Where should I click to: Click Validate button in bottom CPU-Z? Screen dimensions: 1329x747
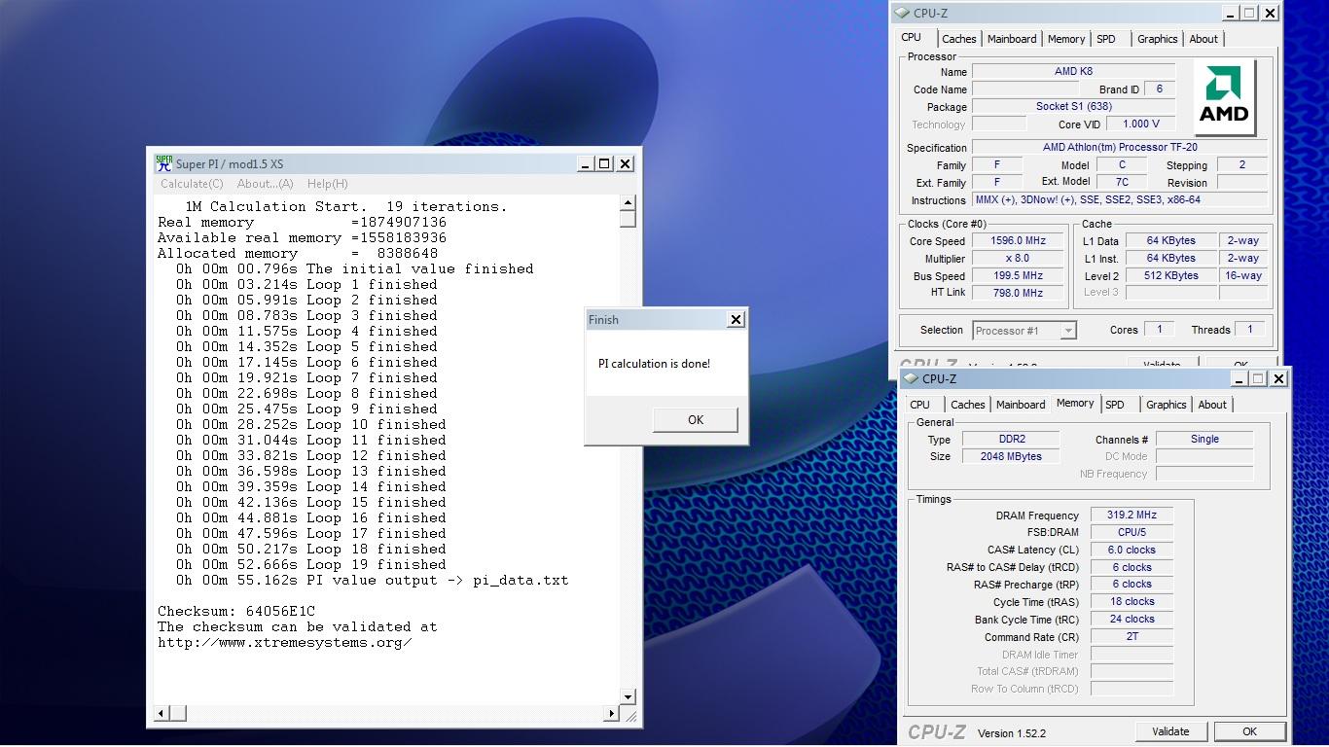(x=1170, y=731)
